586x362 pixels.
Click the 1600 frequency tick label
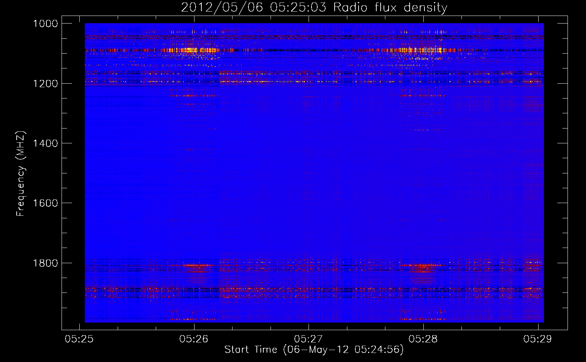(x=46, y=203)
